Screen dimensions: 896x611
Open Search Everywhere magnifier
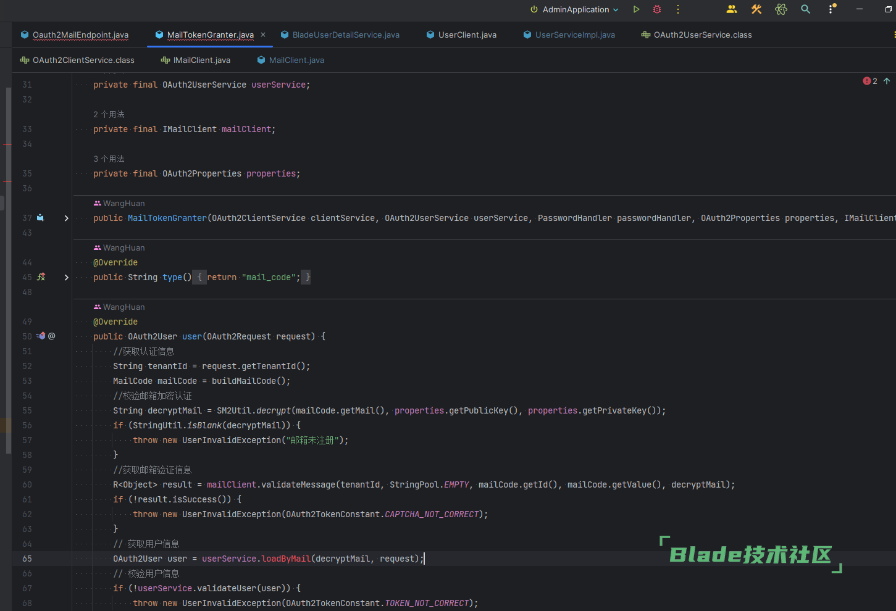click(x=806, y=9)
